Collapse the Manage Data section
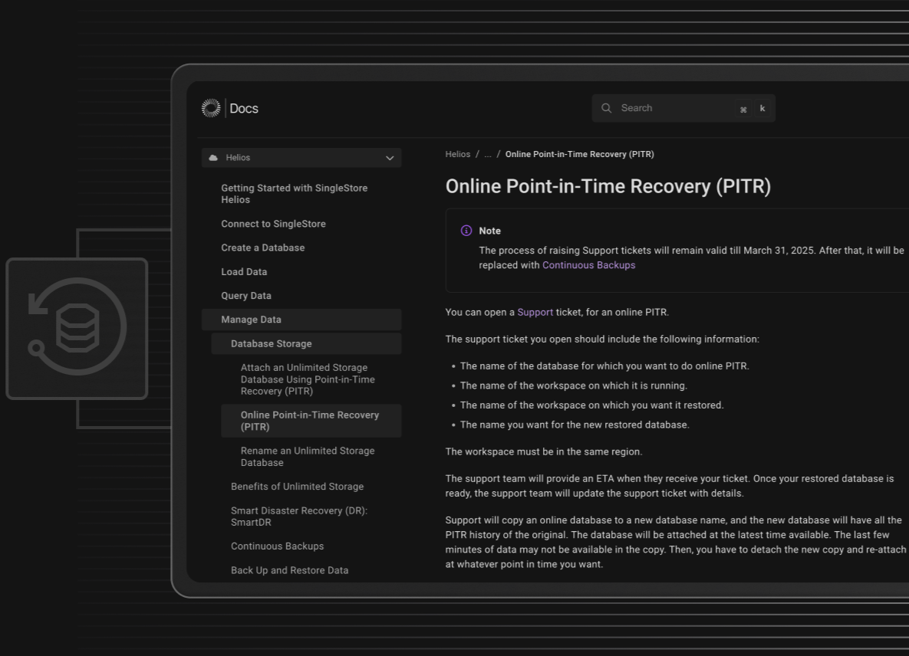Viewport: 909px width, 656px height. 301,320
